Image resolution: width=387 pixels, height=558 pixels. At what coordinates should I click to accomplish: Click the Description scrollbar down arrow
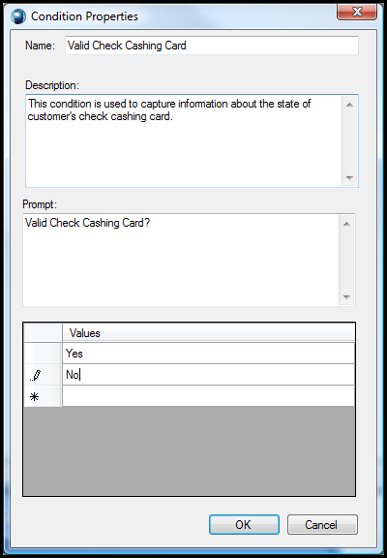[x=349, y=177]
